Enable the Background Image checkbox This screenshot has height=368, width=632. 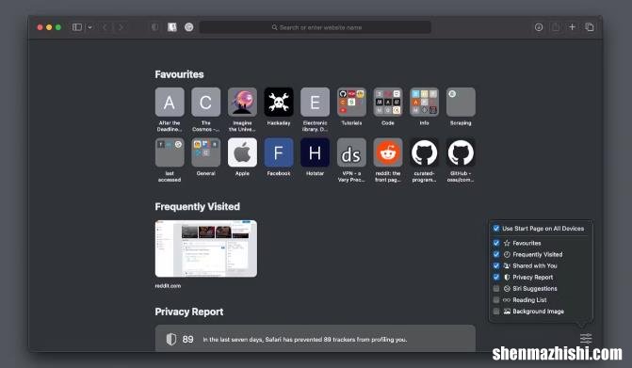coord(496,312)
